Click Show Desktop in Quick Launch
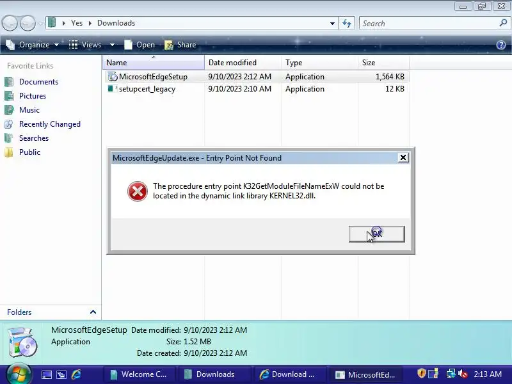The height and width of the screenshot is (384, 512). pos(46,374)
